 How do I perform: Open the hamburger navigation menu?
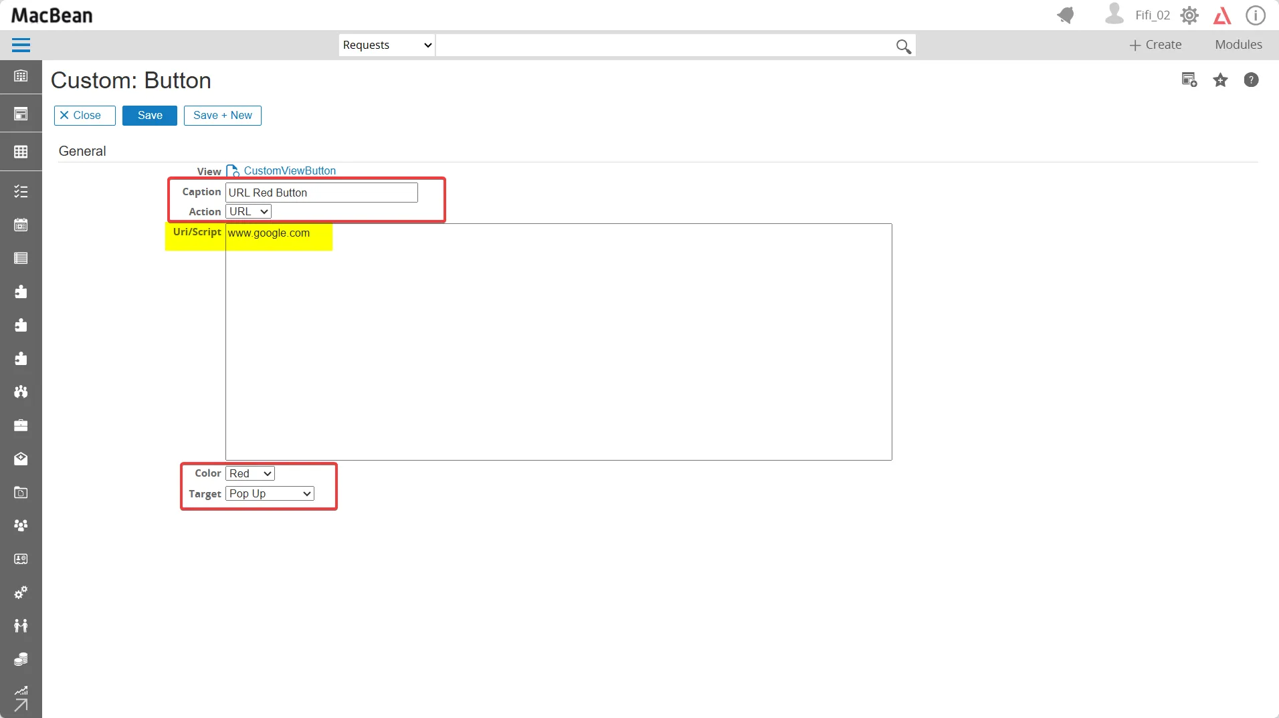[21, 45]
